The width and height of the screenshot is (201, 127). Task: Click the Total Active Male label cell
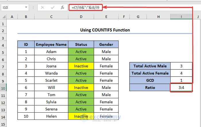pyautogui.click(x=150, y=66)
